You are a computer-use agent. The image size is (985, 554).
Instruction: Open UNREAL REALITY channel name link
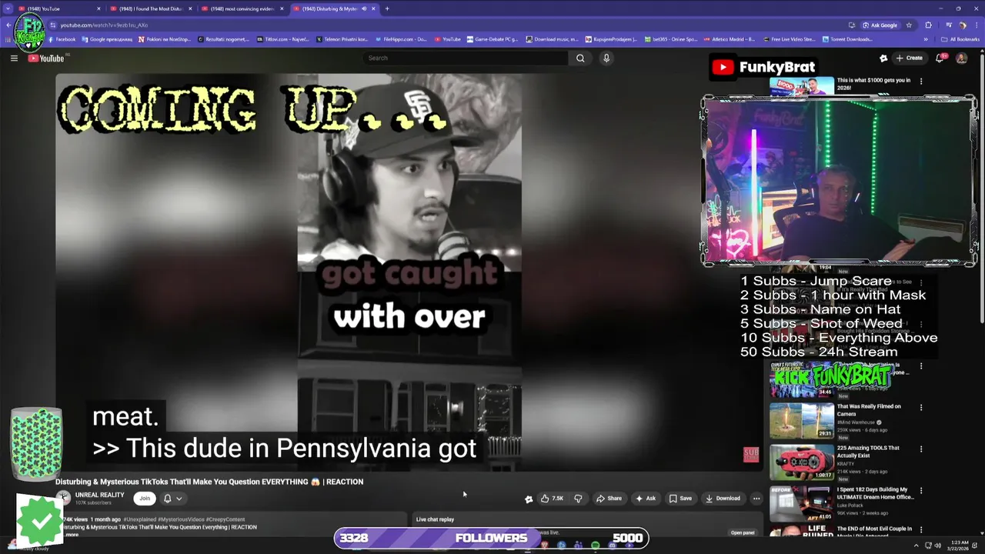(x=99, y=495)
